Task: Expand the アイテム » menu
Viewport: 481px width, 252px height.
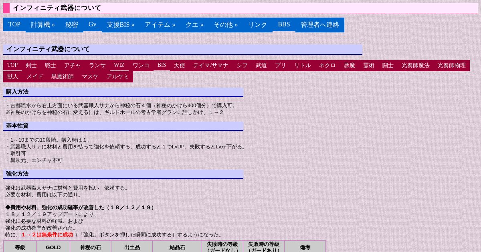Action: click(x=160, y=25)
